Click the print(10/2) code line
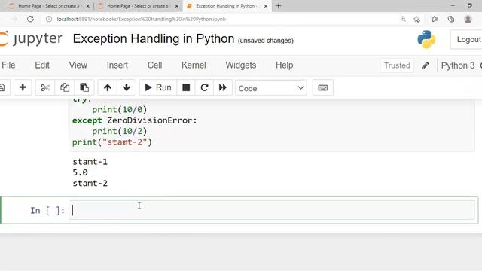Viewport: 482px width, 271px height. coord(119,131)
